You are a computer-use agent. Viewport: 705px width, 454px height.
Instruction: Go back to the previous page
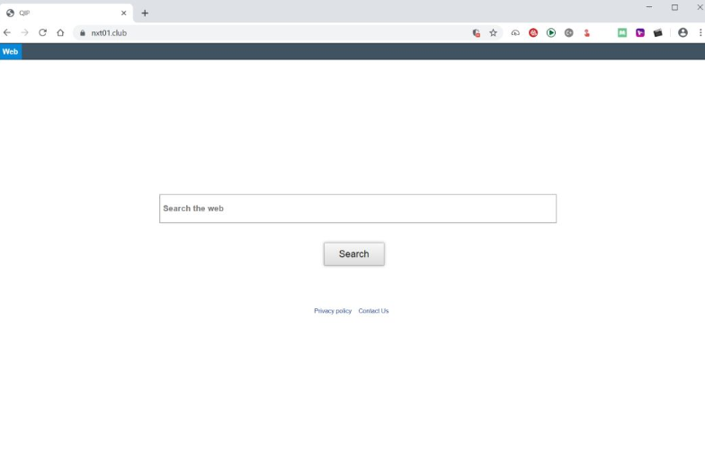click(x=7, y=32)
